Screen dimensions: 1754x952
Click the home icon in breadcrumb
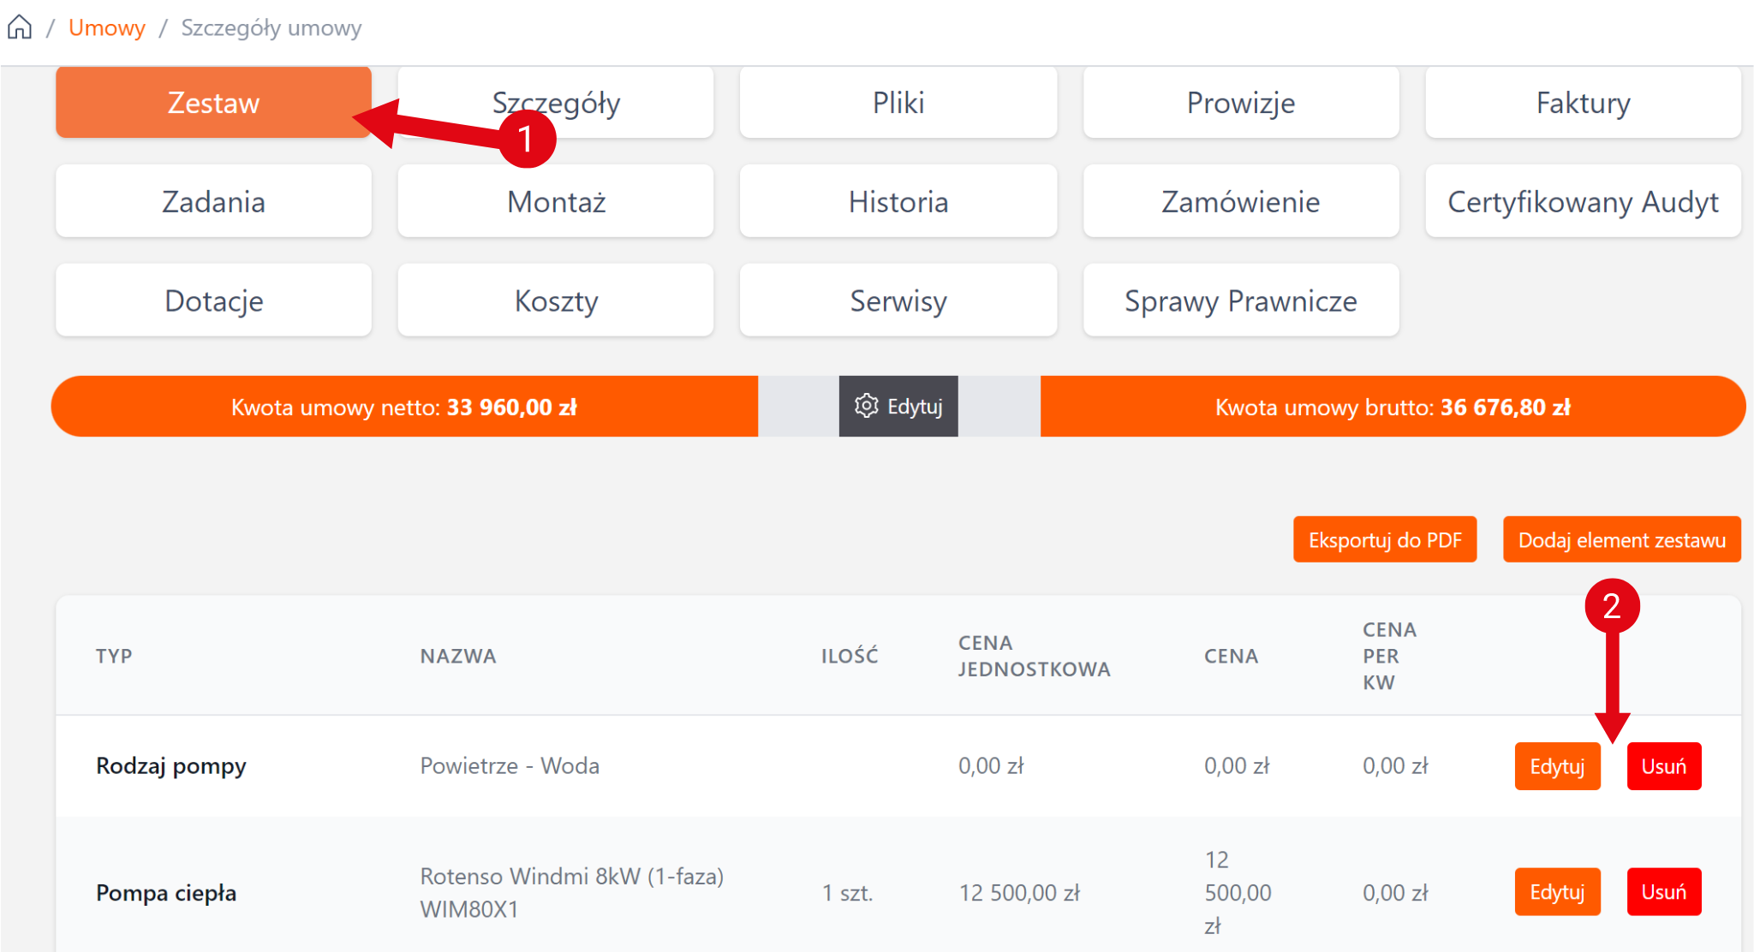tap(20, 27)
